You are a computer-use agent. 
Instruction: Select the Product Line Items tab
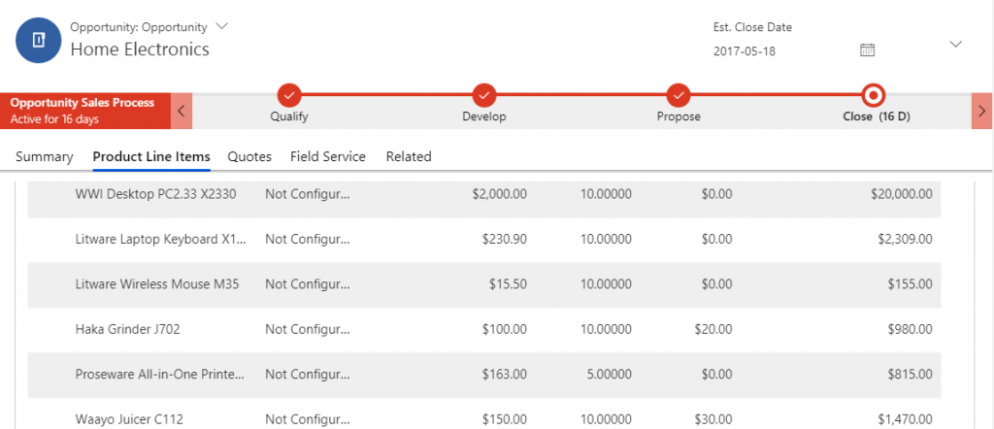point(150,156)
